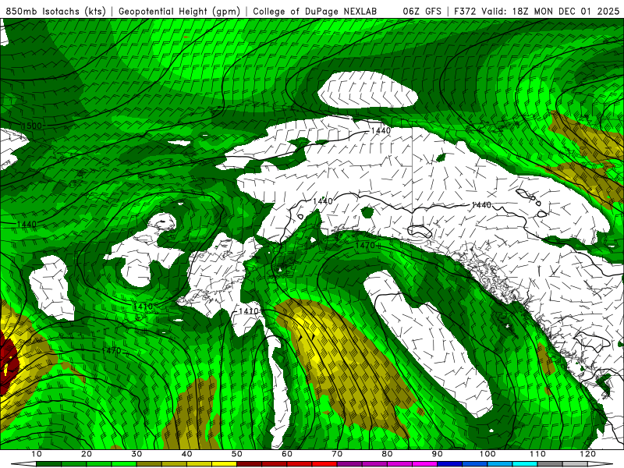Image resolution: width=624 pixels, height=468 pixels.
Task: Click the "20" value on the color scale
Action: (x=87, y=454)
